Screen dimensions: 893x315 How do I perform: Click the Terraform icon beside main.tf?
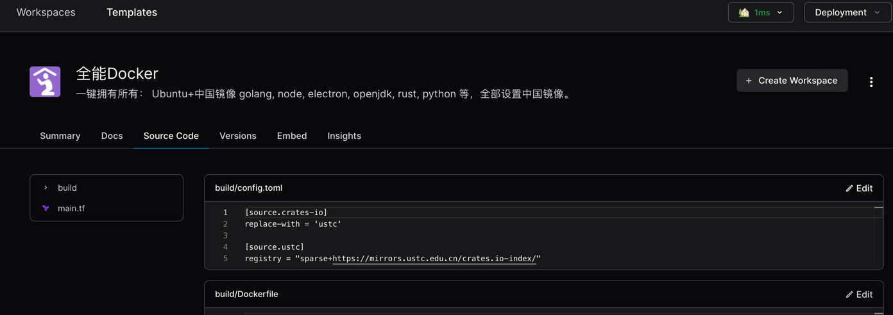[46, 208]
